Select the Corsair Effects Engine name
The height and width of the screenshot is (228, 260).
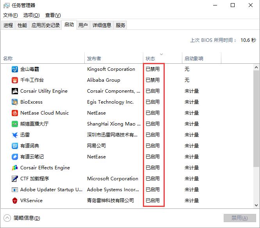pyautogui.click(x=45, y=168)
